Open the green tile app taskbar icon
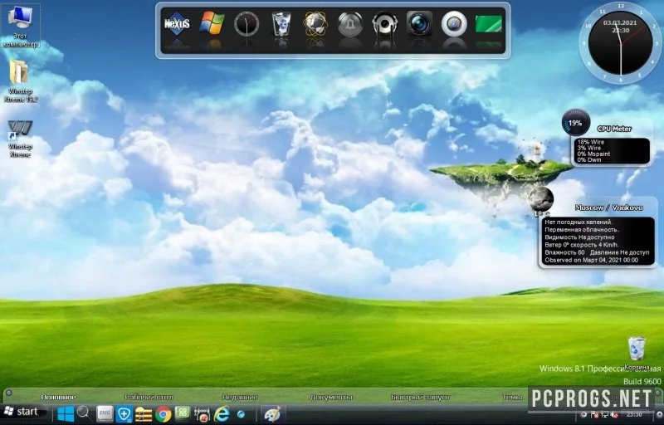 pyautogui.click(x=183, y=413)
